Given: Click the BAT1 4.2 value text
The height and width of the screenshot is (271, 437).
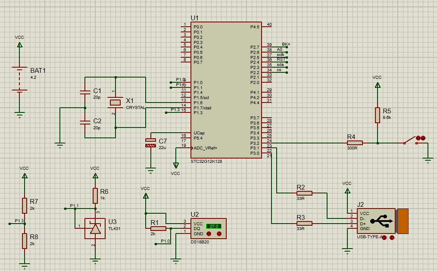Looking at the screenshot, I should click(34, 78).
